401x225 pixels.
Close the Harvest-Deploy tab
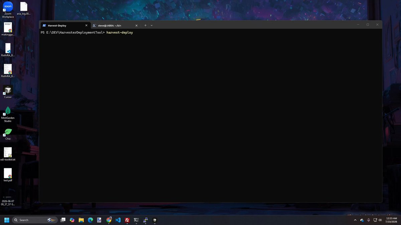86,25
